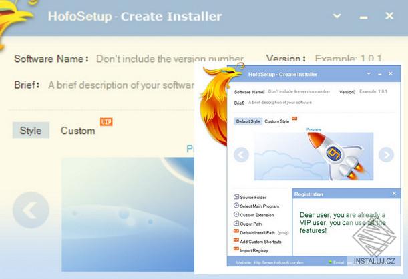
Task: Click large window's Brief description field
Action: [x=121, y=85]
